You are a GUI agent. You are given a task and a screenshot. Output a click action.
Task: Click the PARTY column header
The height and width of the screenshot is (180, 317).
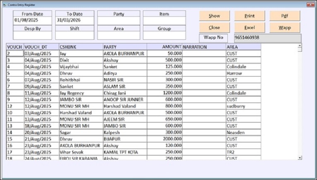click(x=125, y=47)
